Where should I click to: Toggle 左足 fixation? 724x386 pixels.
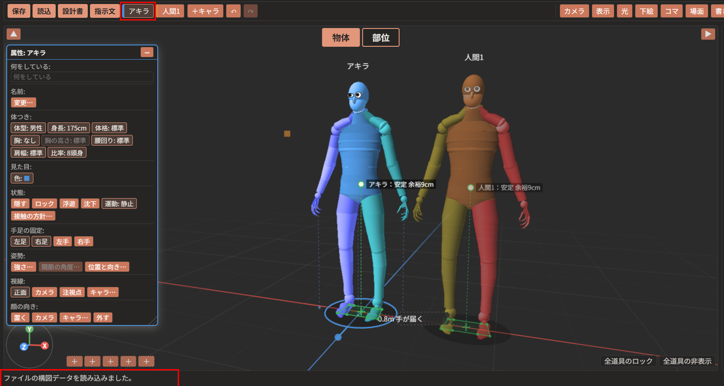[x=20, y=241]
